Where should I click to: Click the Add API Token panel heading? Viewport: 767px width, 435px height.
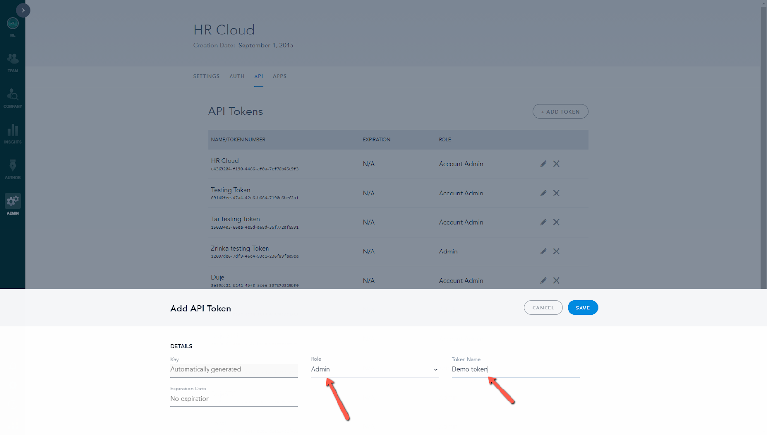click(200, 309)
